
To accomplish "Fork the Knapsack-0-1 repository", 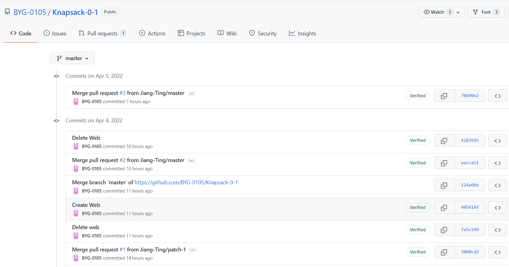I will [x=486, y=12].
